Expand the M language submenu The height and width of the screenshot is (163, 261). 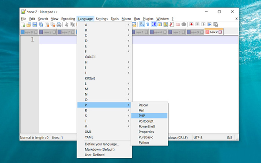coord(104,89)
